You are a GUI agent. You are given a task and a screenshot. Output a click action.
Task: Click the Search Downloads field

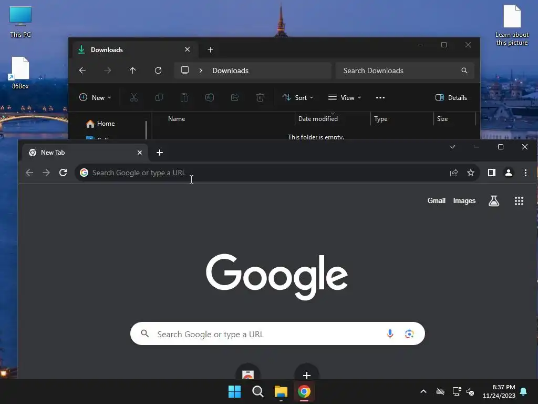tap(405, 70)
